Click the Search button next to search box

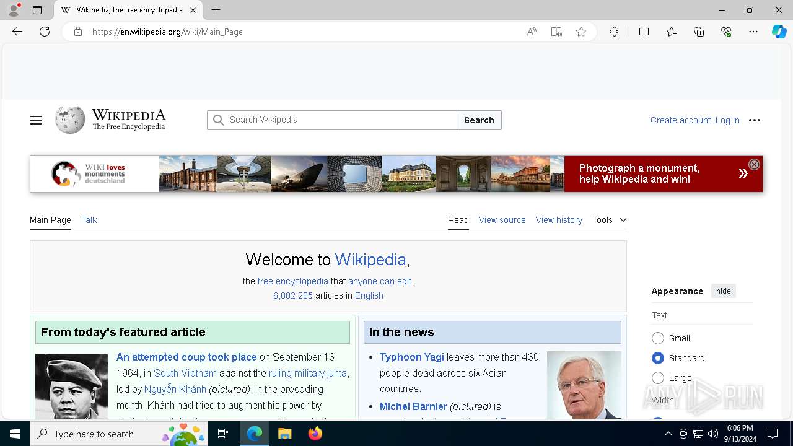pos(479,120)
